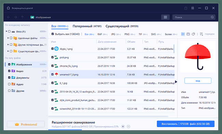222x134 pixels.
Task: Click the Skype icon of skype_1.png
Action: [56, 49]
